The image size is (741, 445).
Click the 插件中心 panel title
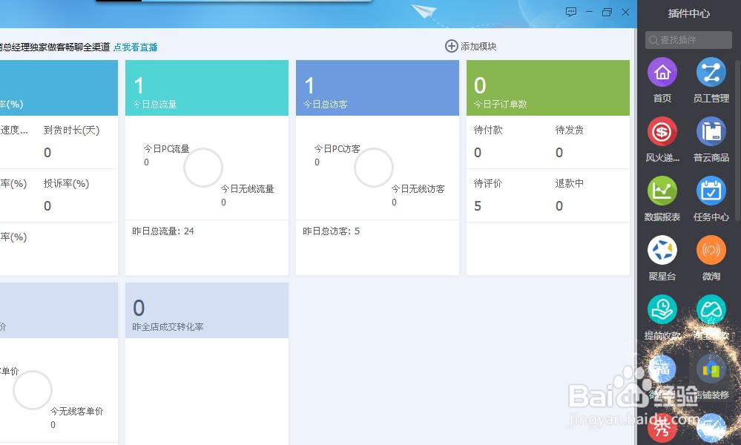click(x=688, y=13)
